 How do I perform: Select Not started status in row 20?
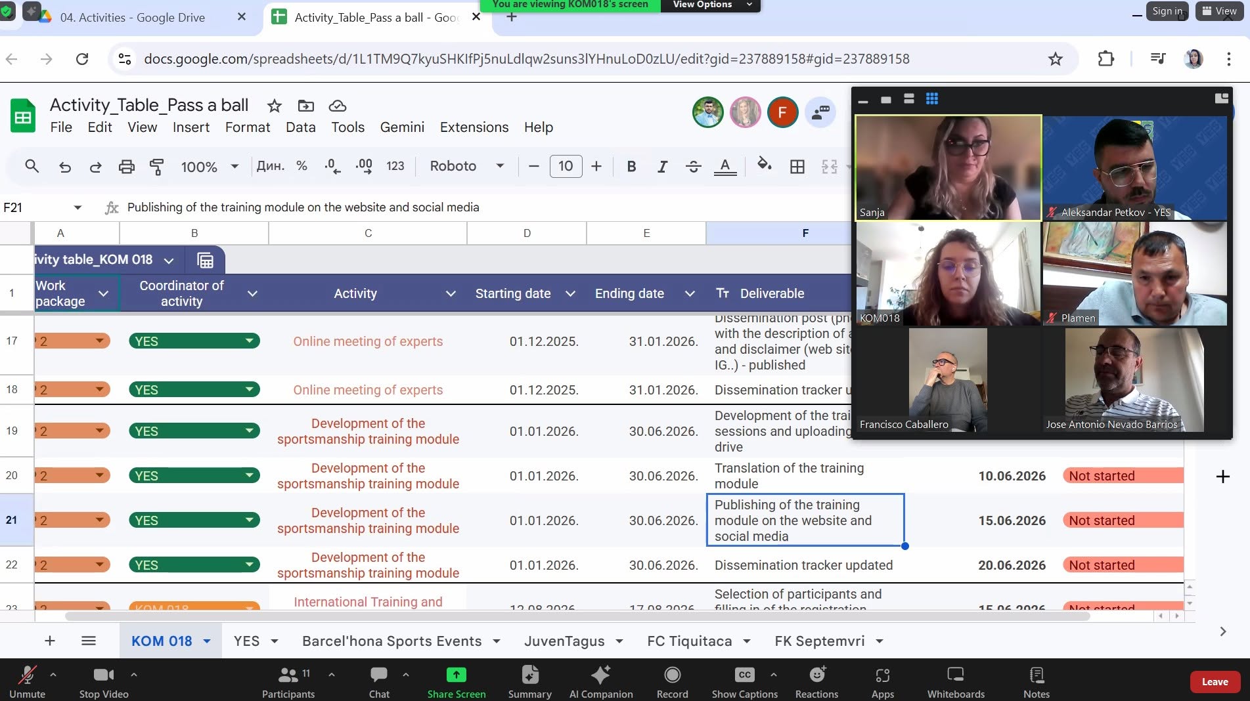[1123, 476]
